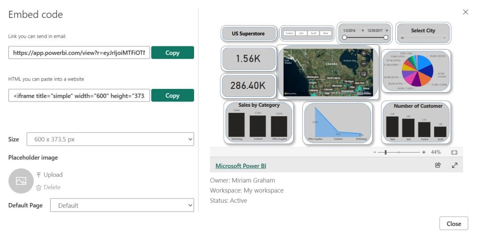Open calendar icon next to start date
480x234 pixels.
point(363,30)
